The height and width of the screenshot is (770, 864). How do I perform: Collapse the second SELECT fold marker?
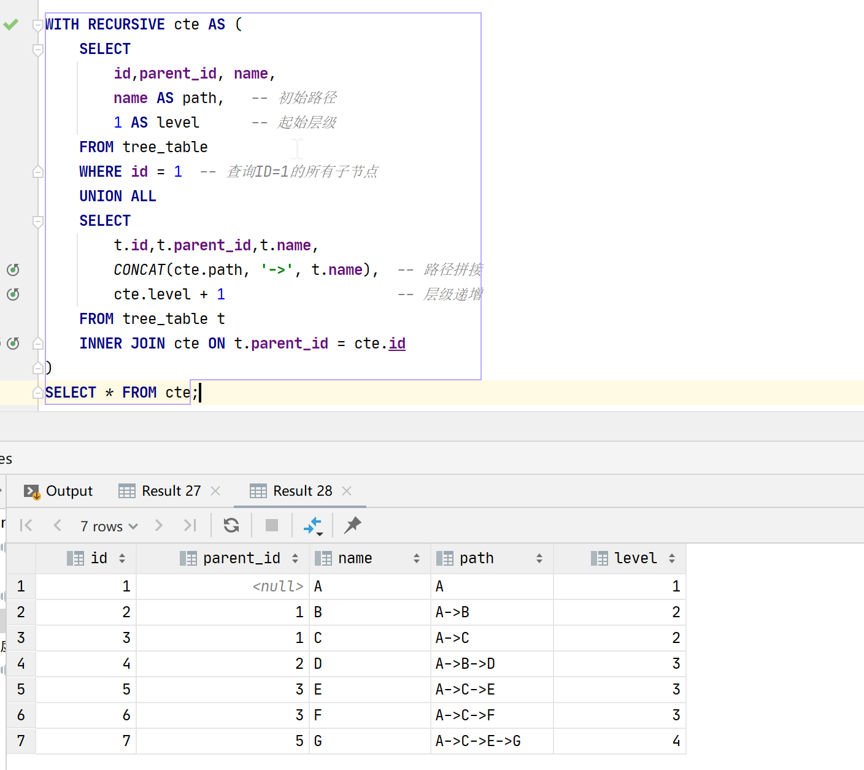click(38, 221)
